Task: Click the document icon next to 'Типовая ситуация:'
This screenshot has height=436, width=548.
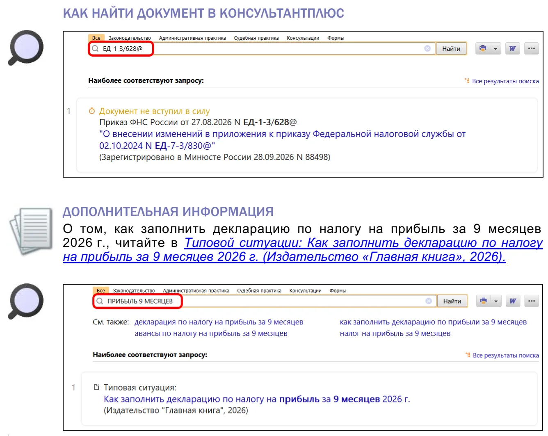Action: [x=96, y=387]
